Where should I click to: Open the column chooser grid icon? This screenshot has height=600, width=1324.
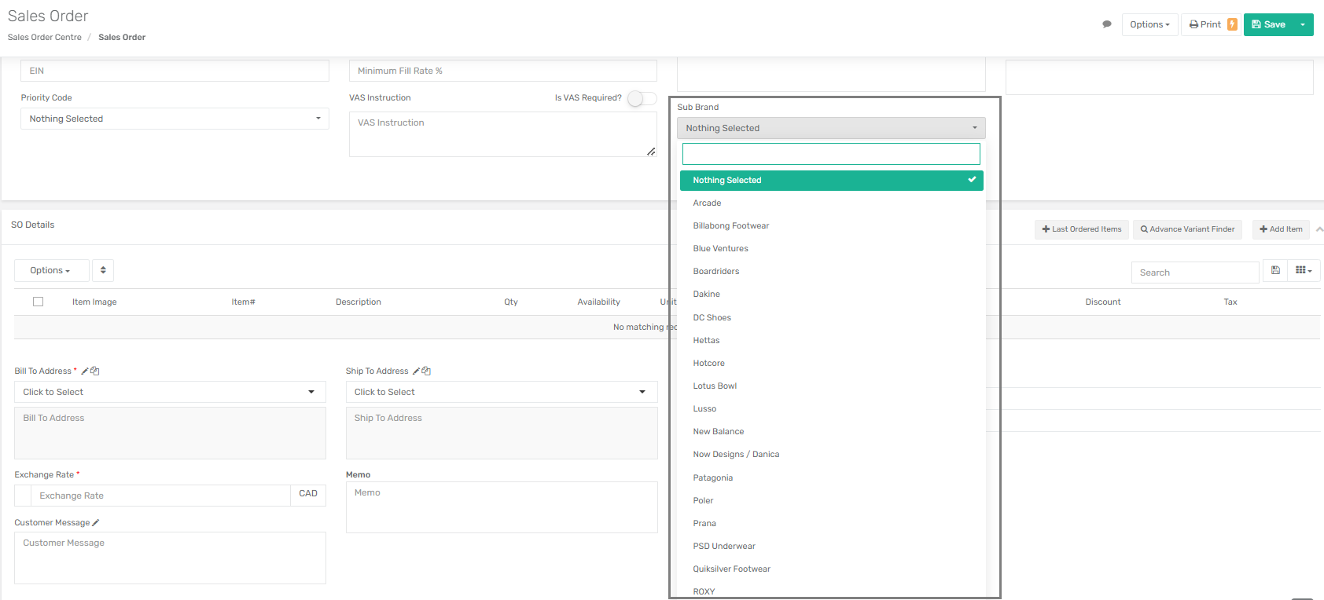click(x=1304, y=270)
